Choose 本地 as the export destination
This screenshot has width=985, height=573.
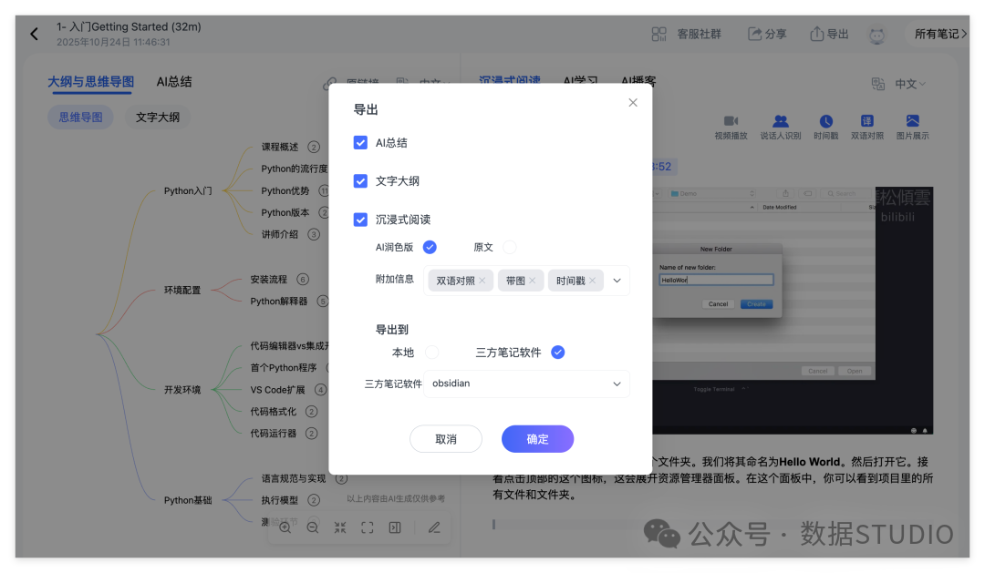point(432,353)
